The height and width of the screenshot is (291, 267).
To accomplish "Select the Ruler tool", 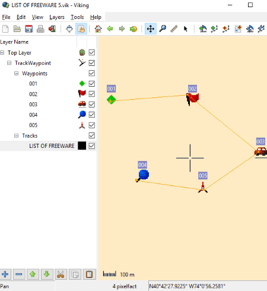I will [x=174, y=29].
